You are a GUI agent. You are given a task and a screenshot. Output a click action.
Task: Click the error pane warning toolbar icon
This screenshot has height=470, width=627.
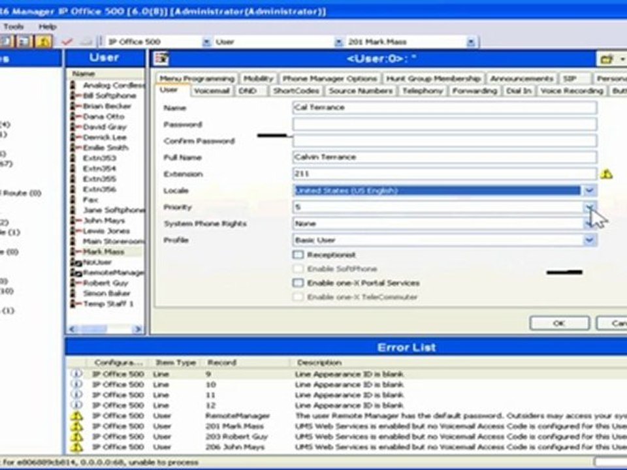(x=44, y=41)
